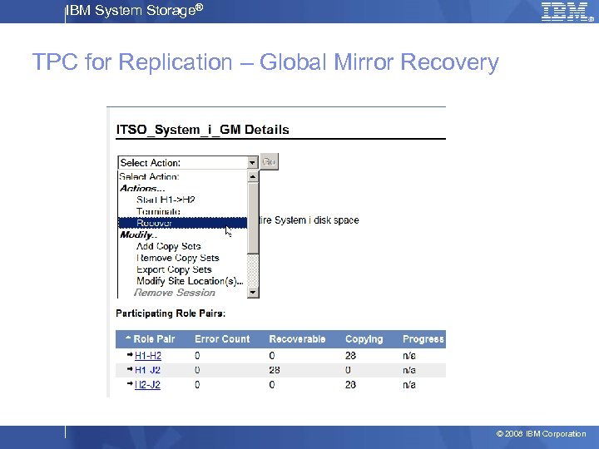This screenshot has width=599, height=449.
Task: Choose the Start H1->H2 action
Action: [x=166, y=200]
